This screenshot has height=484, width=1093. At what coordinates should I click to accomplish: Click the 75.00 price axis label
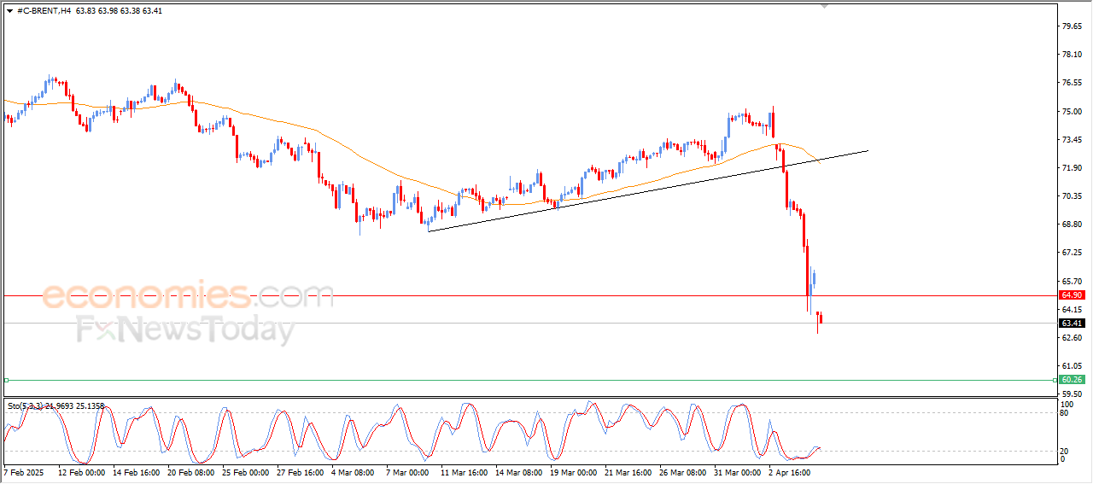coord(1071,111)
